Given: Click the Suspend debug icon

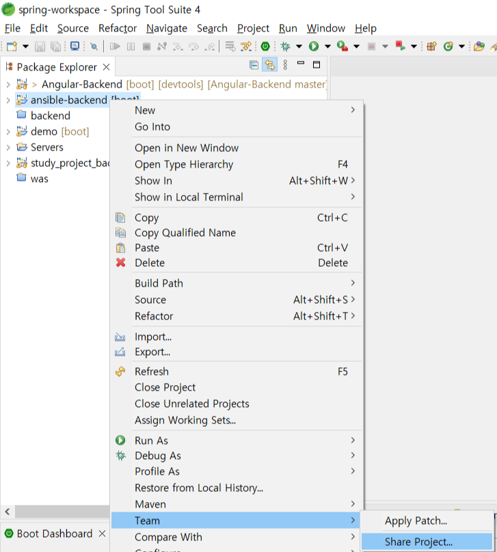Looking at the screenshot, I should 131,46.
